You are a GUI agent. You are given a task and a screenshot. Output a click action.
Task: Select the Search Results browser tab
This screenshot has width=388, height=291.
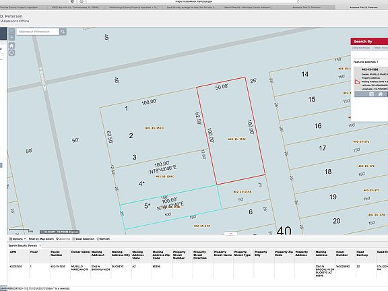(247, 7)
